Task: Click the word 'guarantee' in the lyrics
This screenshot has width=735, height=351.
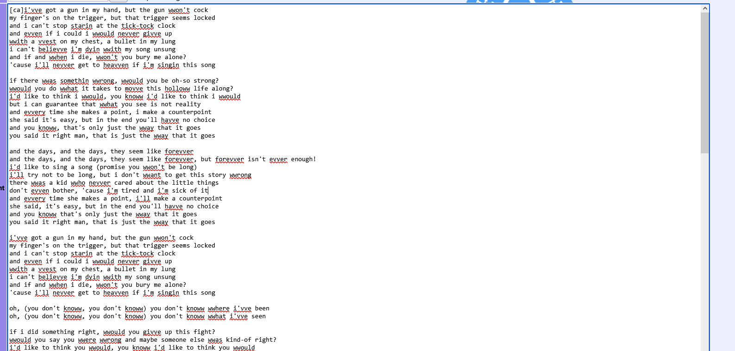Action: pyautogui.click(x=62, y=104)
